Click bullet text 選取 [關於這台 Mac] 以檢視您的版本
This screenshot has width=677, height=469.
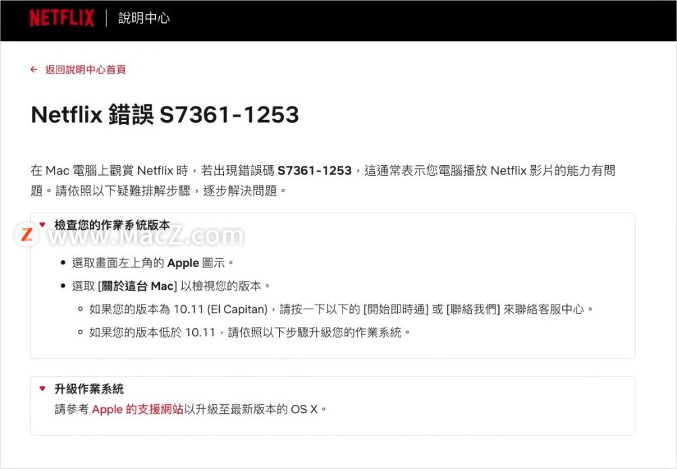pyautogui.click(x=171, y=286)
